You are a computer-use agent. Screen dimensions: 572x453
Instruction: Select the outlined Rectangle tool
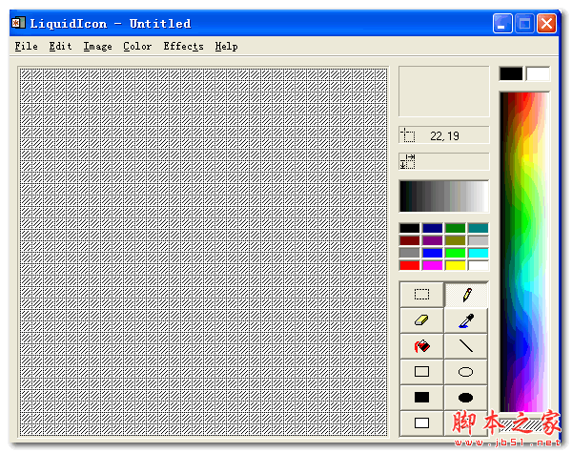(x=421, y=372)
